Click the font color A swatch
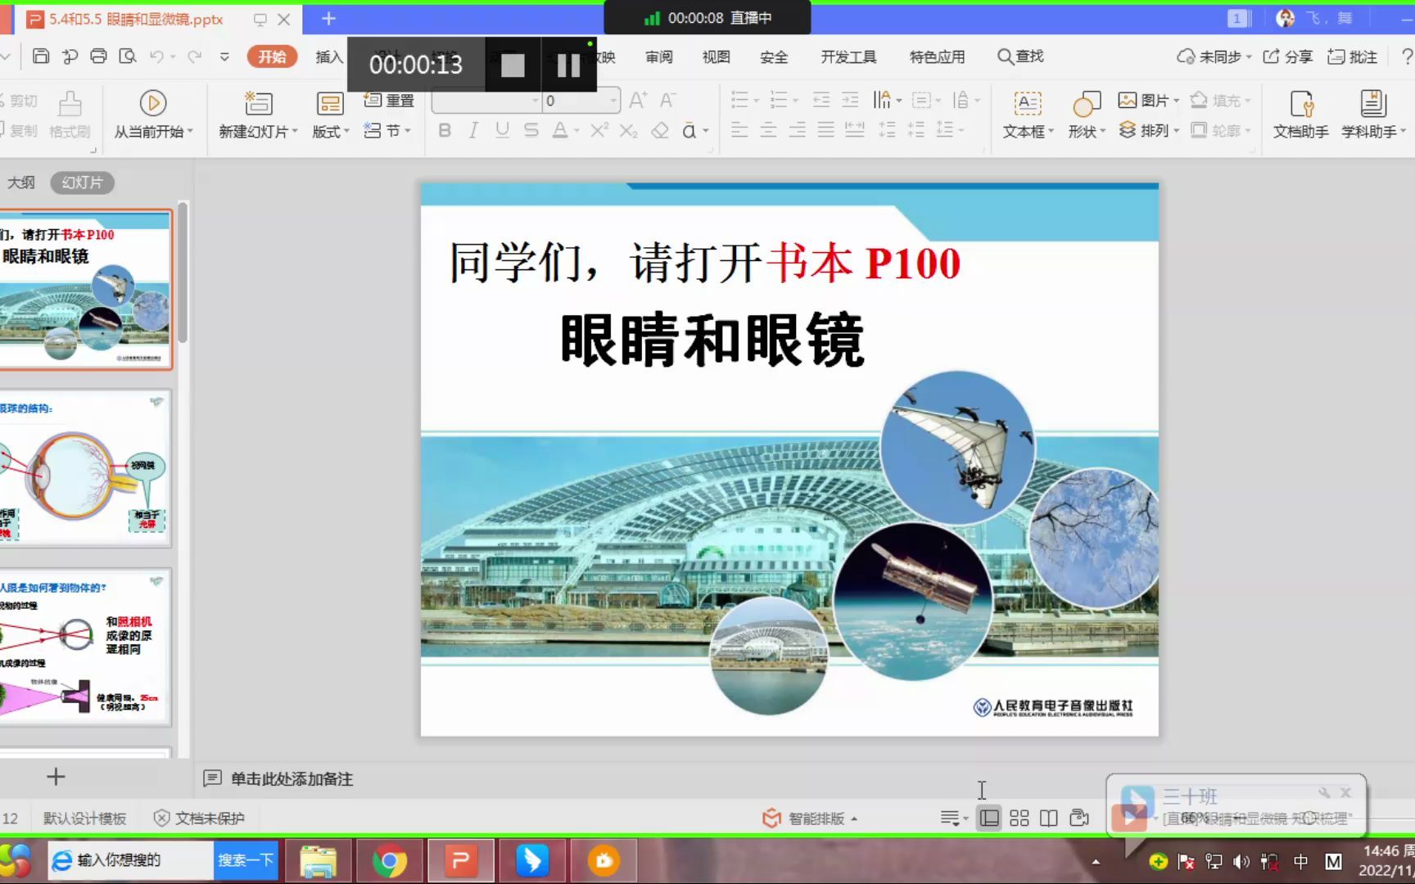The height and width of the screenshot is (884, 1415). [560, 130]
